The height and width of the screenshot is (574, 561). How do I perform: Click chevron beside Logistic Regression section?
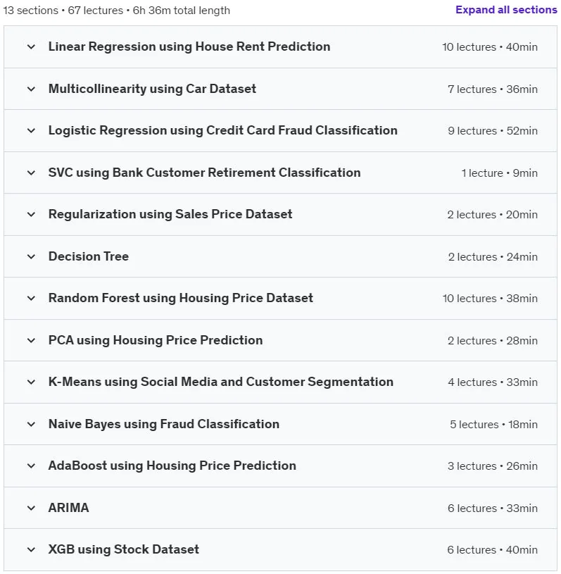(x=32, y=131)
